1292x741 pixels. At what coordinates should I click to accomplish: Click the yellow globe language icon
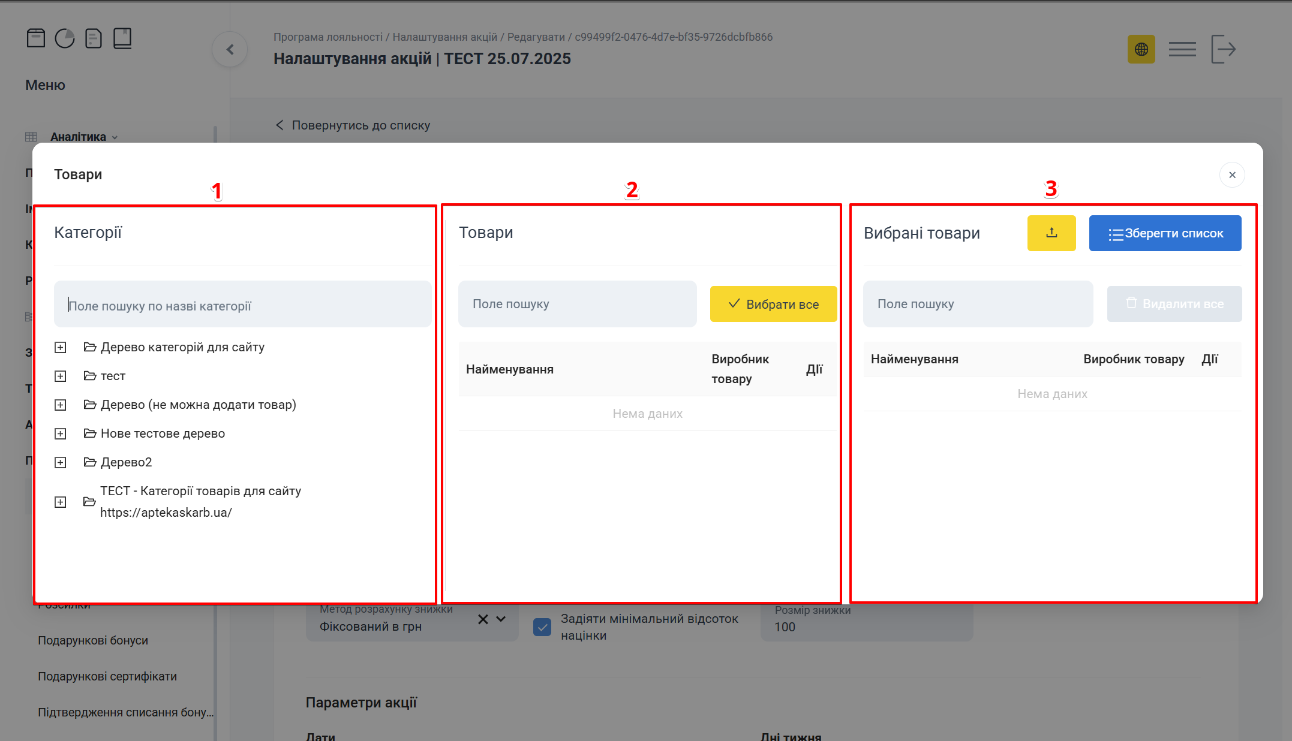(1141, 49)
